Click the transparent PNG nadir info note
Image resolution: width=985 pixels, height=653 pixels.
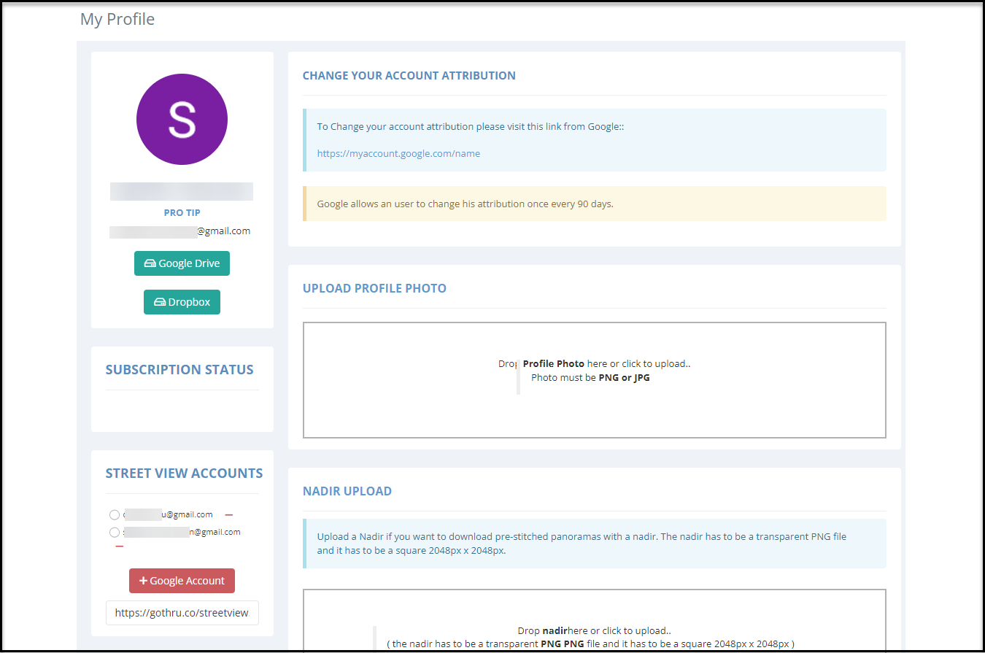pos(595,544)
